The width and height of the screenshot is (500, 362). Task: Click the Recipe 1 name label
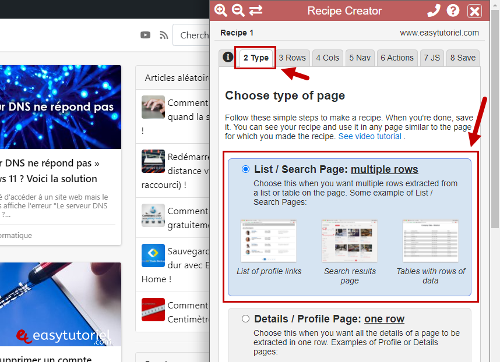[x=237, y=33]
